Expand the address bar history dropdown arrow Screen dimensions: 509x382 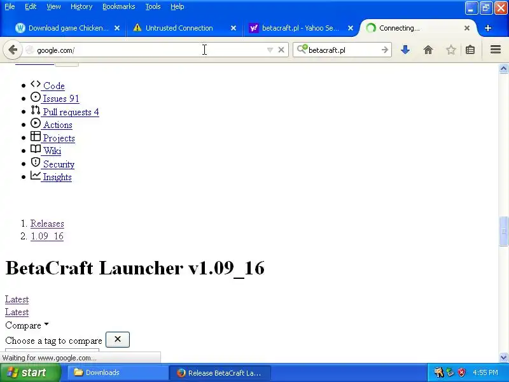pyautogui.click(x=270, y=50)
